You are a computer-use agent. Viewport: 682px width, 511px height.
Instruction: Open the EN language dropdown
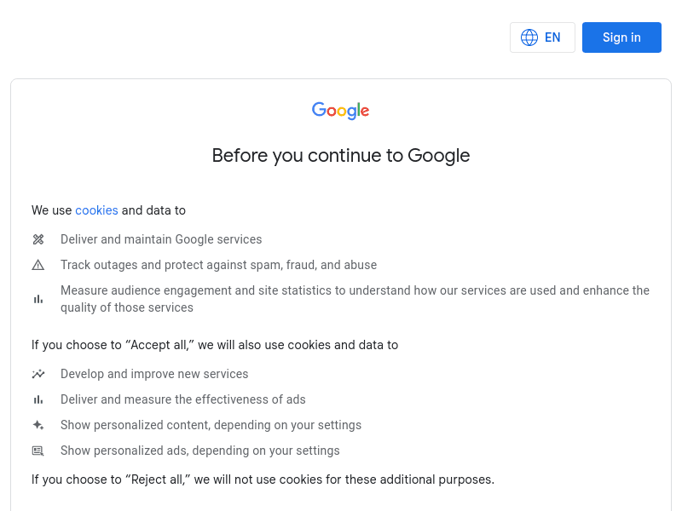pos(543,37)
